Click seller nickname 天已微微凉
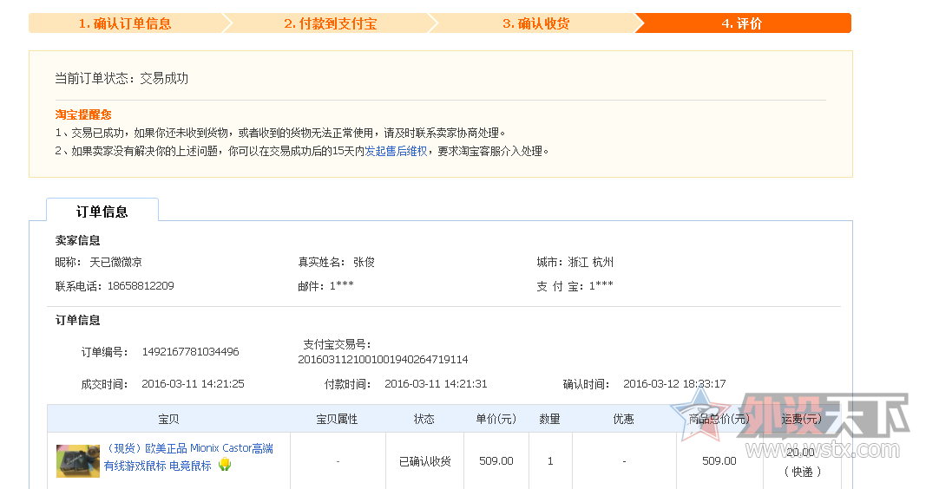 click(x=115, y=262)
